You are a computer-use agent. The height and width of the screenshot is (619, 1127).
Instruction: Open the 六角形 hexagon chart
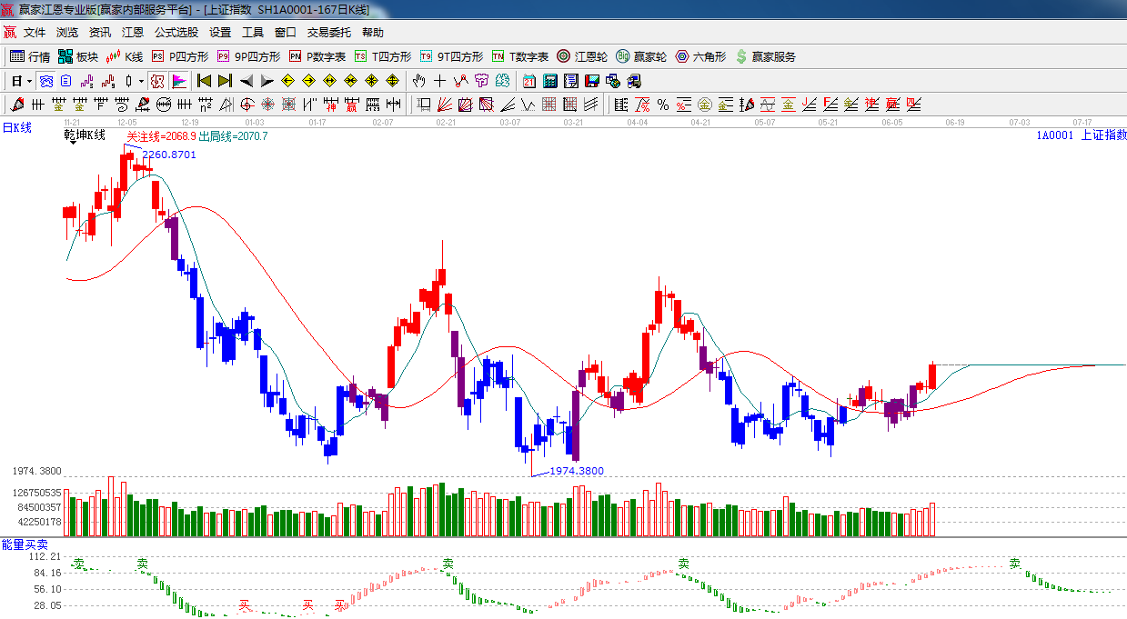[700, 56]
